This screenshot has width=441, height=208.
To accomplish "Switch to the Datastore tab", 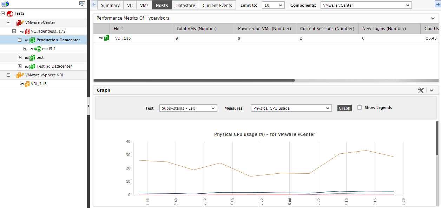I will point(185,5).
